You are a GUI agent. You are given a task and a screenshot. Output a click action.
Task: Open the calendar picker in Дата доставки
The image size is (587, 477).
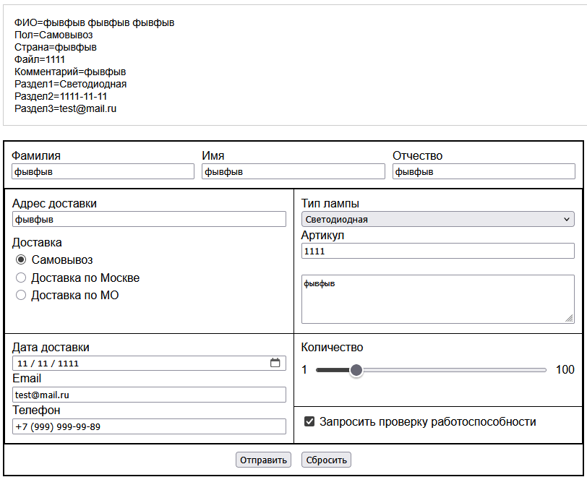(275, 363)
